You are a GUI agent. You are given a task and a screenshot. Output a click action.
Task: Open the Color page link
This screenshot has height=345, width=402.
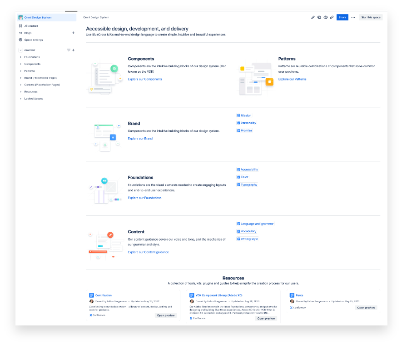[243, 177]
